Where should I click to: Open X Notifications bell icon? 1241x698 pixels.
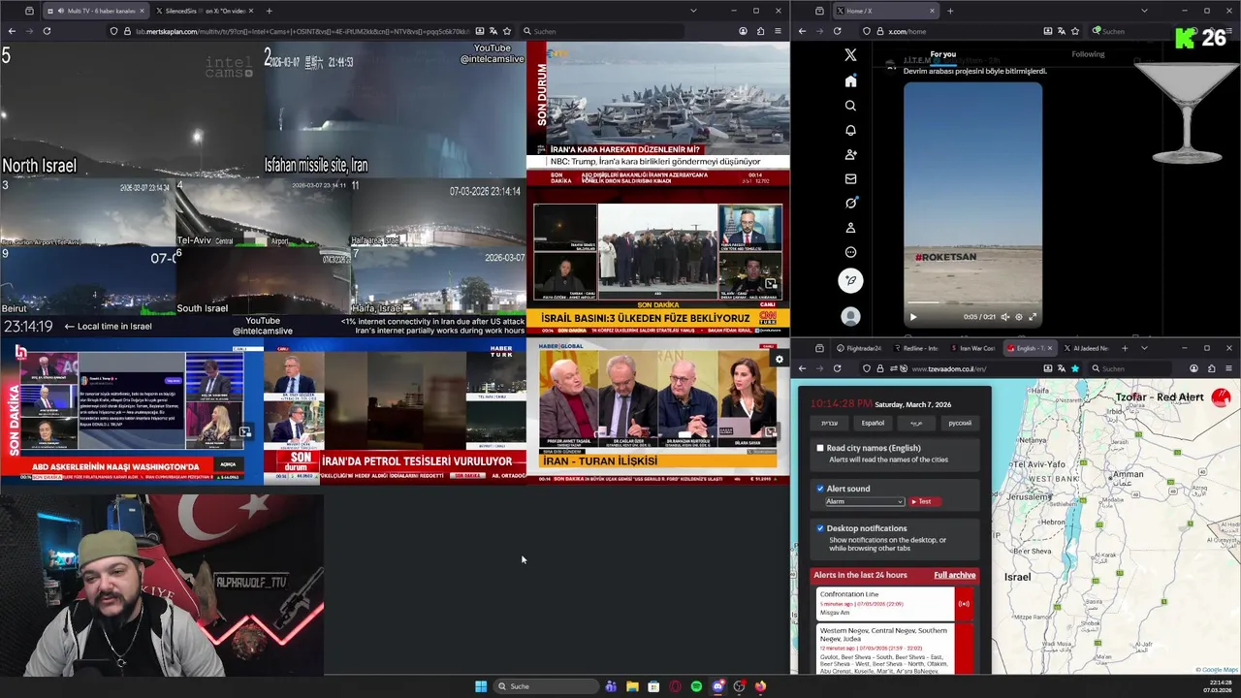coord(850,130)
